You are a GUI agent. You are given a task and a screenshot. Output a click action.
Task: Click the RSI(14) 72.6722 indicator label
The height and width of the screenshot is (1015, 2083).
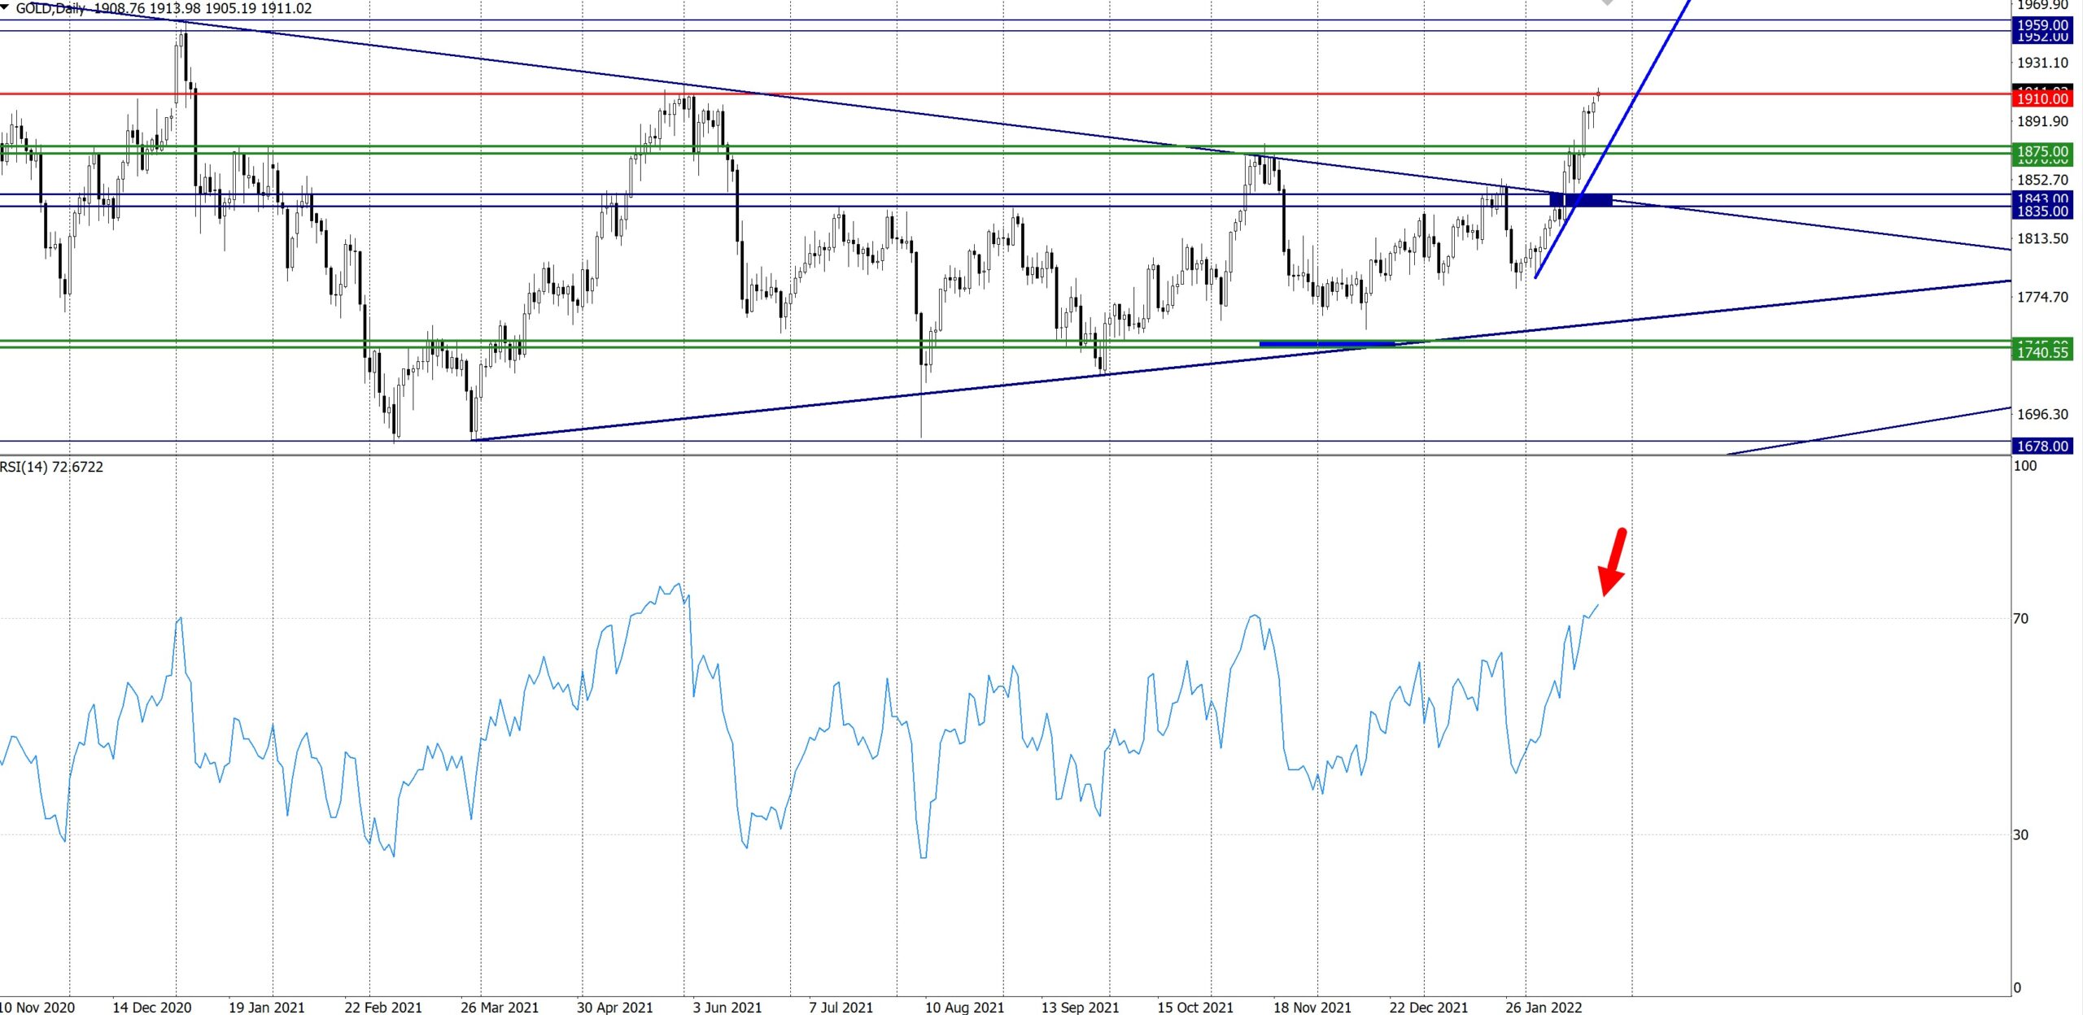52,467
